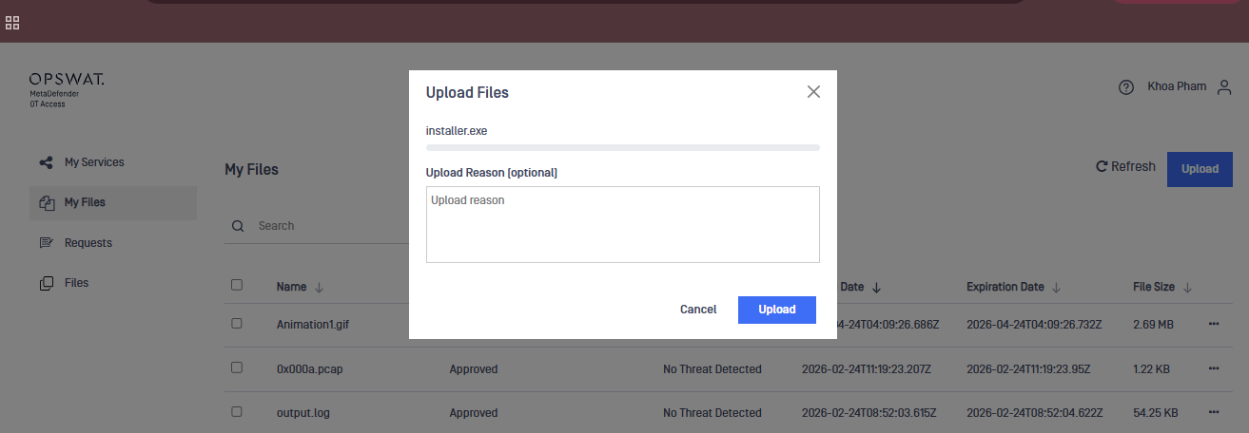1249x433 pixels.
Task: Click the My Services share icon
Action: coord(46,162)
